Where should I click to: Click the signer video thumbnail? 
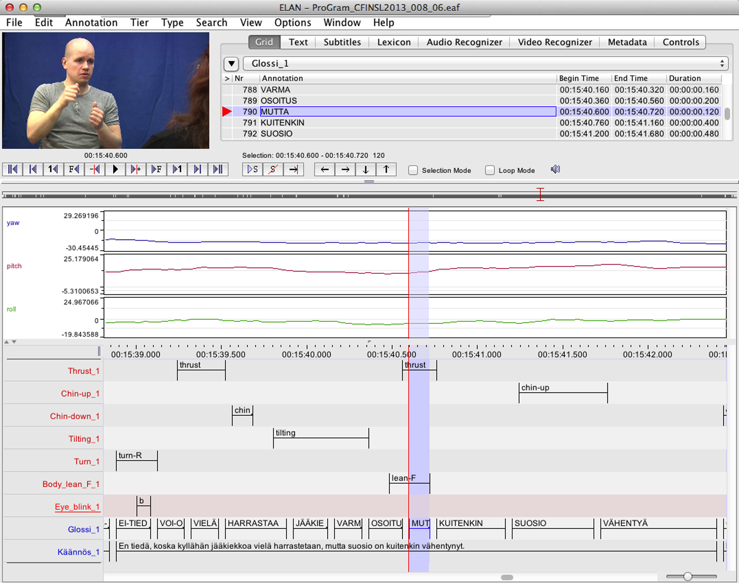click(106, 91)
